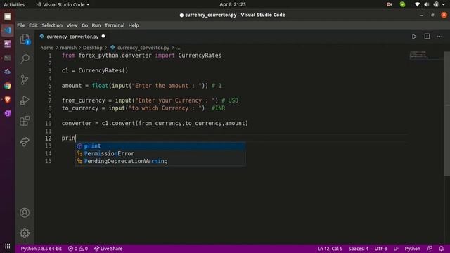Open Visual Studio Code app menu dropdown

point(63,4)
